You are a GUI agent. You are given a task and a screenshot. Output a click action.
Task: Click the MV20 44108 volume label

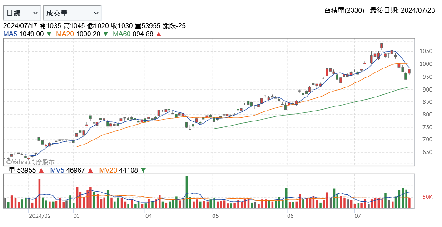(x=119, y=170)
